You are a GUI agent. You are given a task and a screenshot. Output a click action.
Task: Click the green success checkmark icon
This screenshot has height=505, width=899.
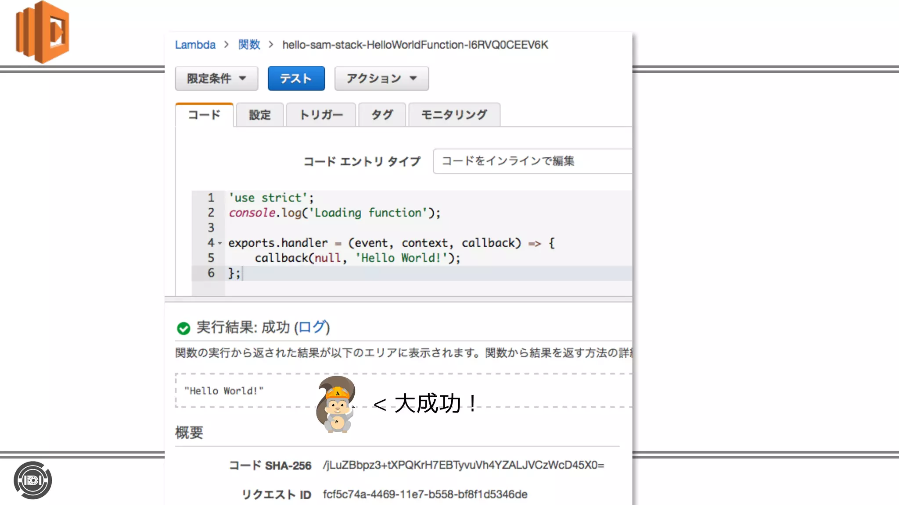183,328
